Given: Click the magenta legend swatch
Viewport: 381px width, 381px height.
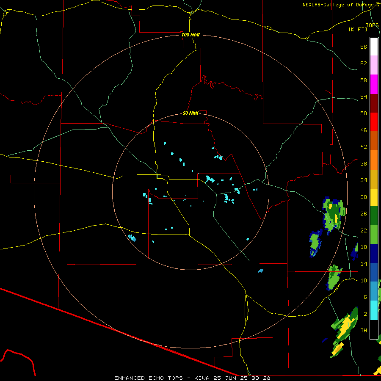Looking at the screenshot, I should [x=374, y=84].
